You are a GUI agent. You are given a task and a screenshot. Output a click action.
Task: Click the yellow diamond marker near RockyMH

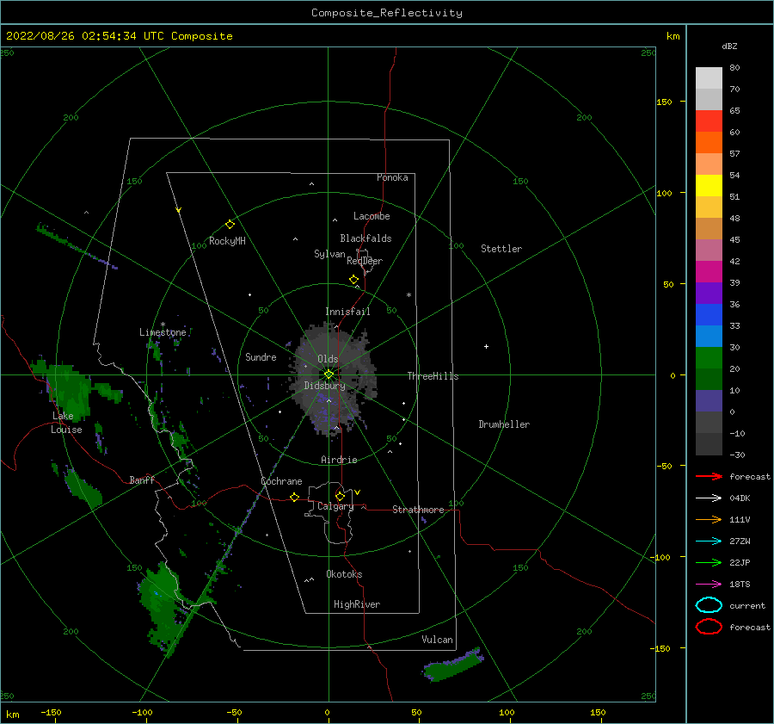click(230, 225)
